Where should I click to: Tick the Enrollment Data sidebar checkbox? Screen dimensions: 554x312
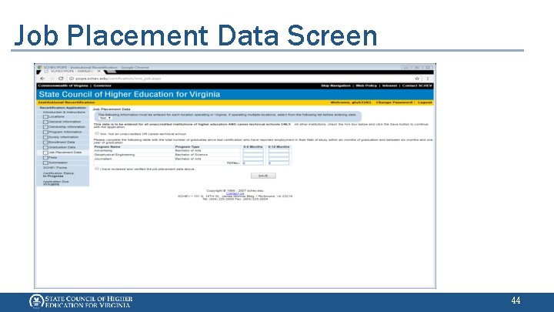(45, 143)
